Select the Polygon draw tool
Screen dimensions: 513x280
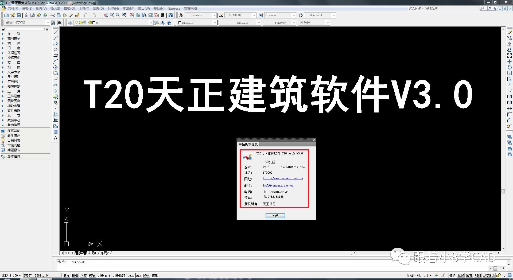pyautogui.click(x=56, y=50)
